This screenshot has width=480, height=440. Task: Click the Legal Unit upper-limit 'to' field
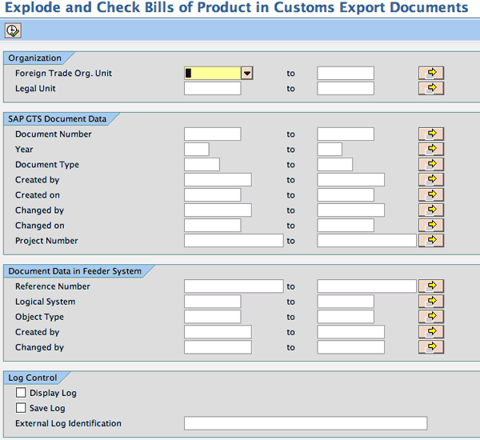(x=345, y=88)
